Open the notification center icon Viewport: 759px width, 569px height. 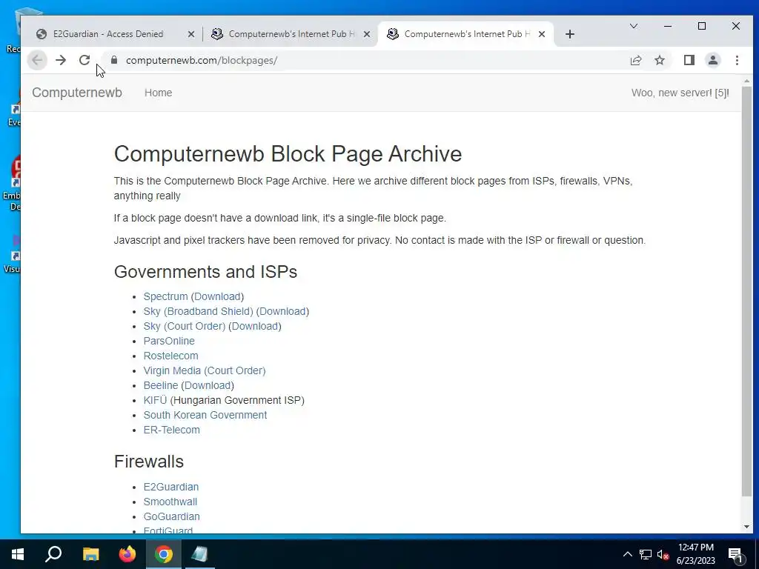coord(736,555)
